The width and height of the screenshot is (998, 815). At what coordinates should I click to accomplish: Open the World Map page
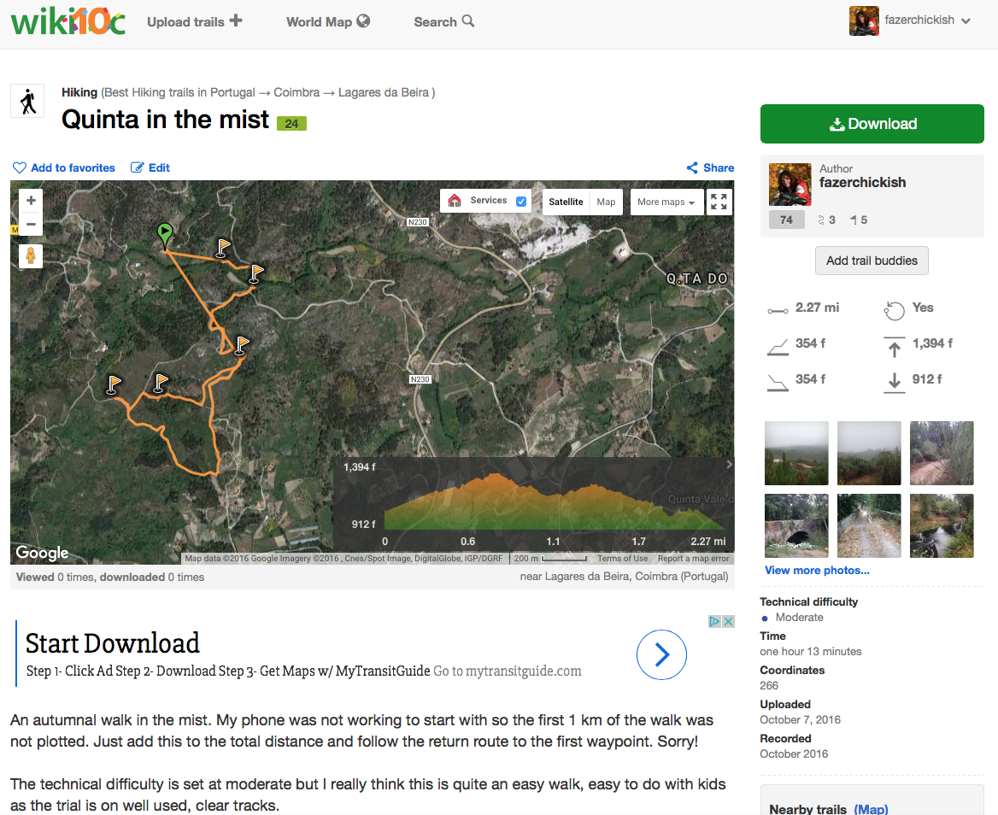328,21
